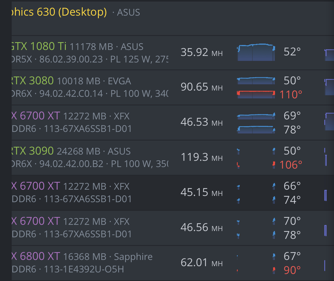Click the 52° temperature reading

[292, 52]
